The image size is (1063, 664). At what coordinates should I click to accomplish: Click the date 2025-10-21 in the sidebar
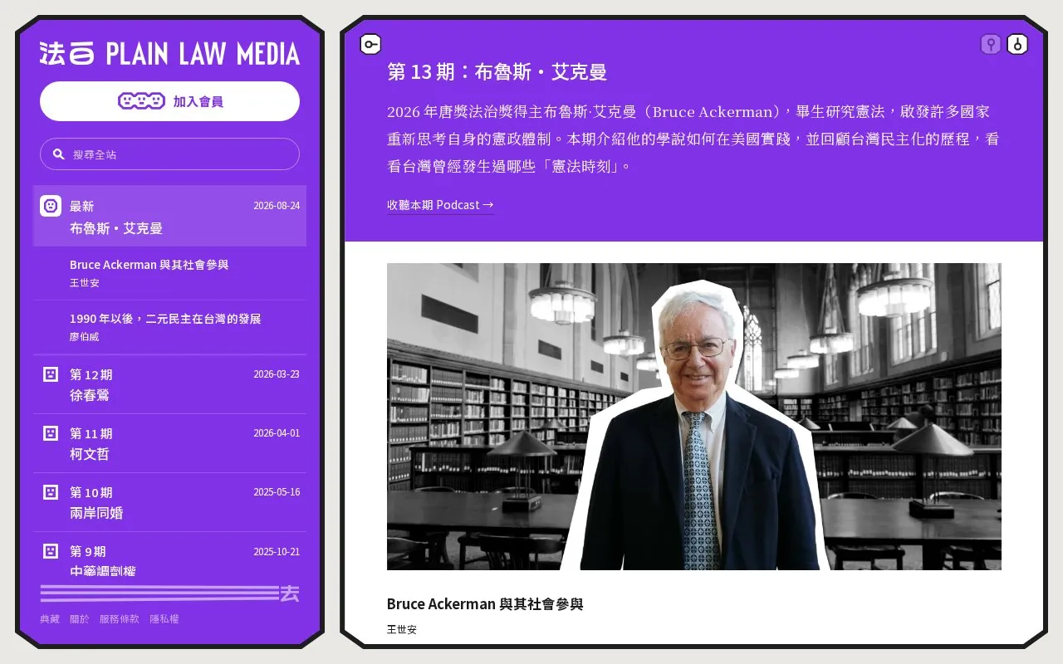coord(277,551)
